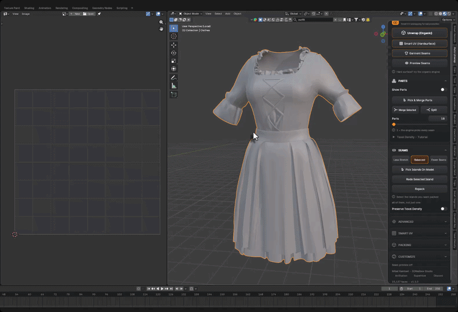Select the Add Cube tool

click(173, 94)
